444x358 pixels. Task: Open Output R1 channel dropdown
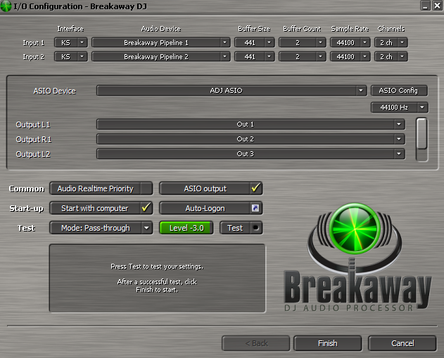point(250,139)
